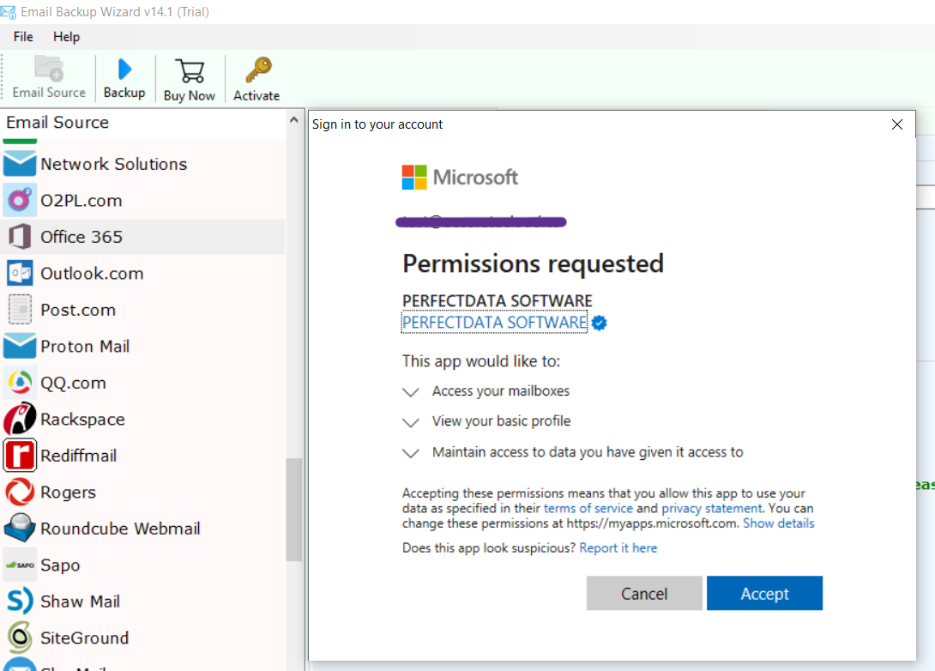
Task: Expand the Access your mailboxes permission
Action: 410,391
